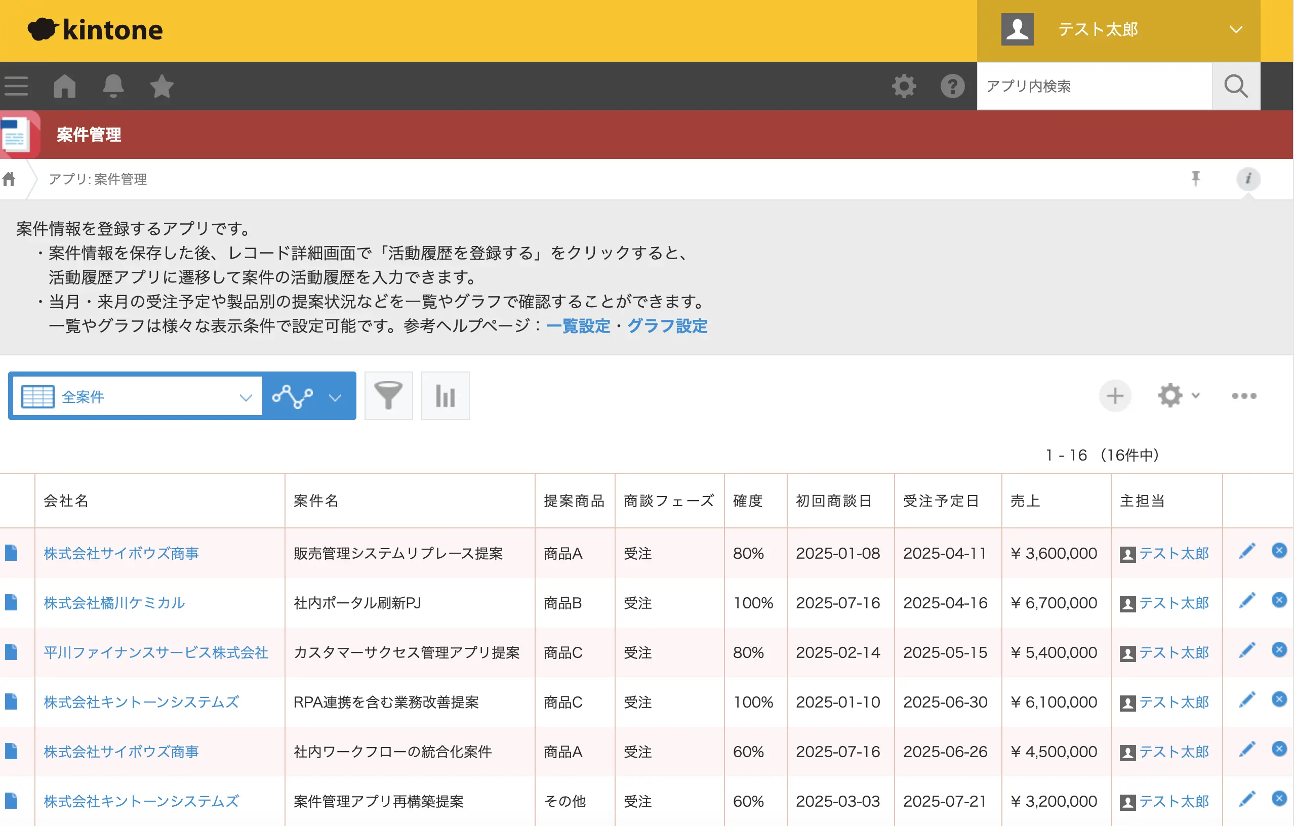
Task: Expand the process graph view dropdown
Action: point(308,396)
